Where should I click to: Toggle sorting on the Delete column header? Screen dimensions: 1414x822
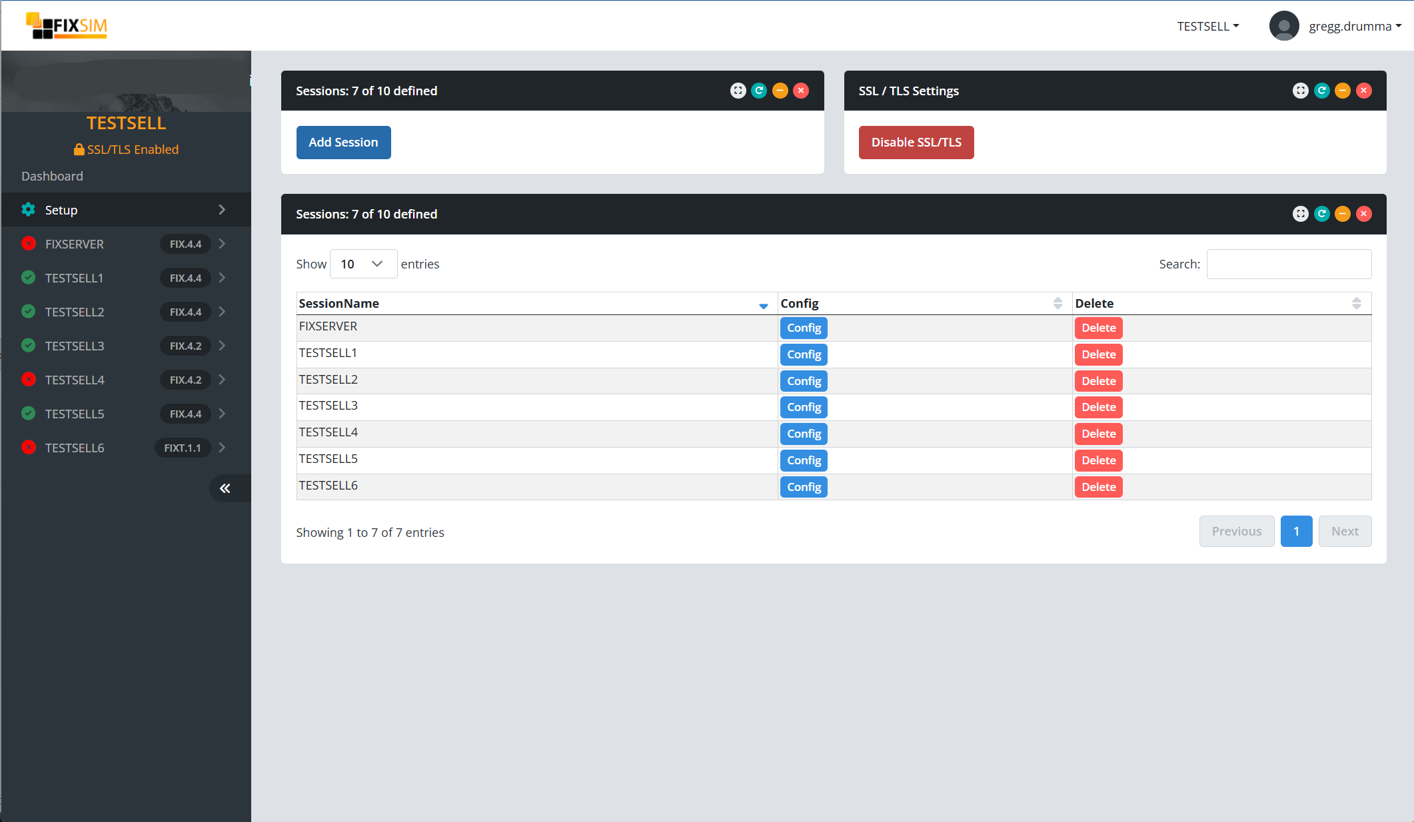(1357, 303)
